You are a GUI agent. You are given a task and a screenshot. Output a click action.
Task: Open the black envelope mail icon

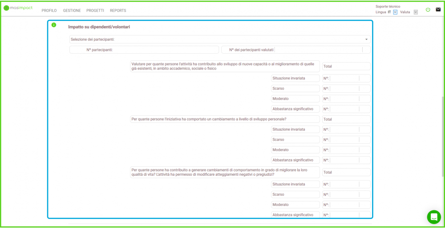438,9
